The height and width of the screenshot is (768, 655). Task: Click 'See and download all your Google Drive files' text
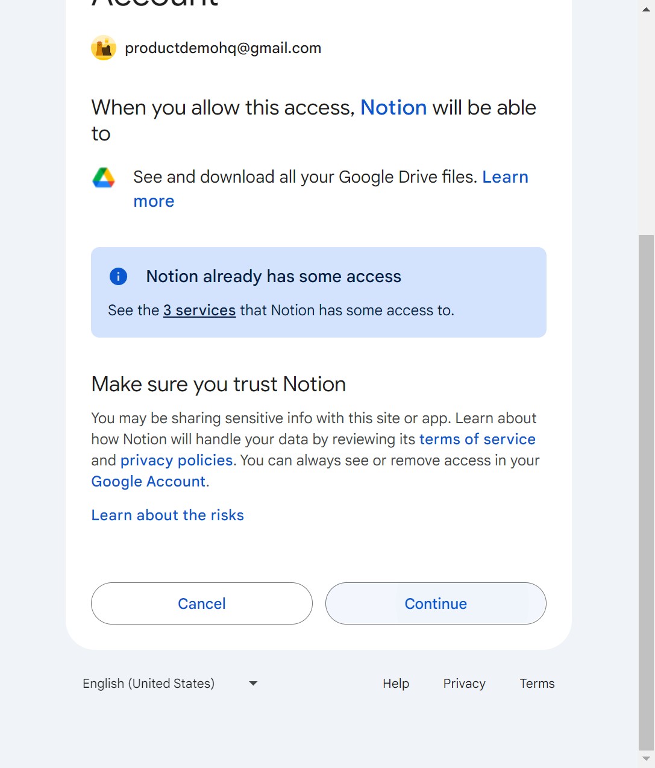tap(305, 177)
